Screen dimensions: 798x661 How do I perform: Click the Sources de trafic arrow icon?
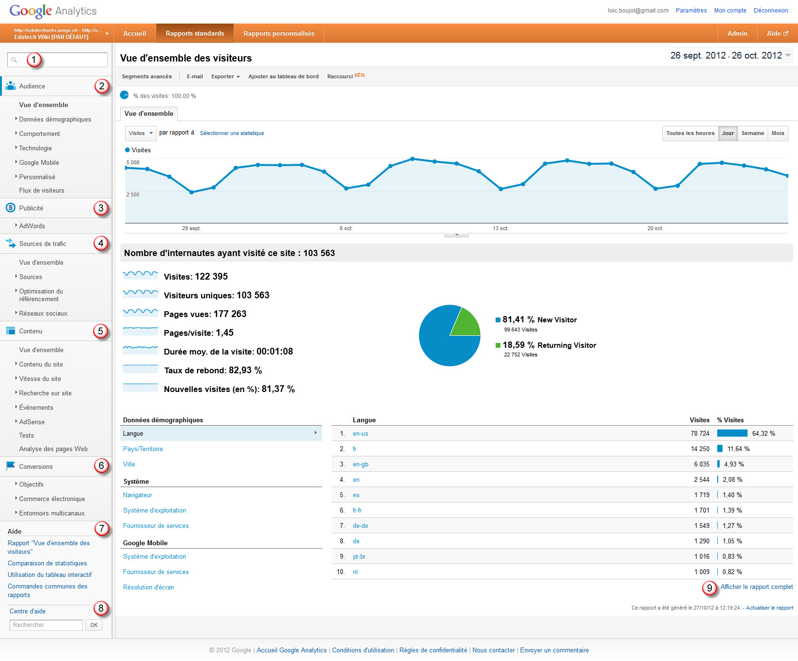[x=11, y=243]
